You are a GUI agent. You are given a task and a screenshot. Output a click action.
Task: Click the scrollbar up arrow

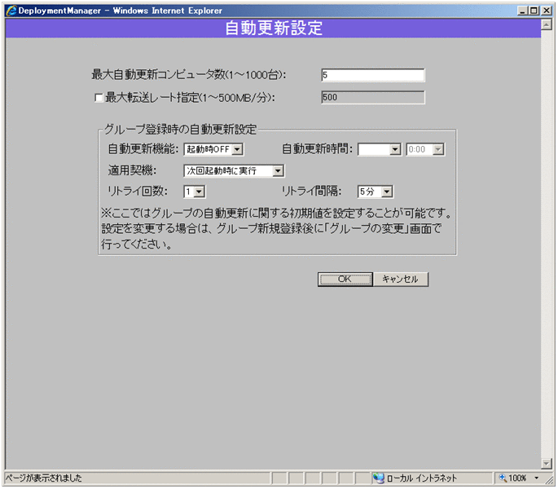pos(547,24)
